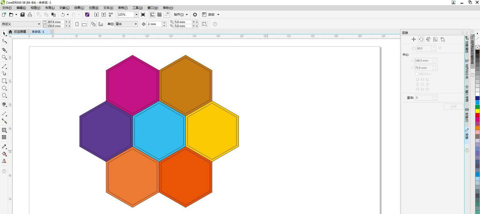Switch to the Position transform icon

pyautogui.click(x=414, y=39)
